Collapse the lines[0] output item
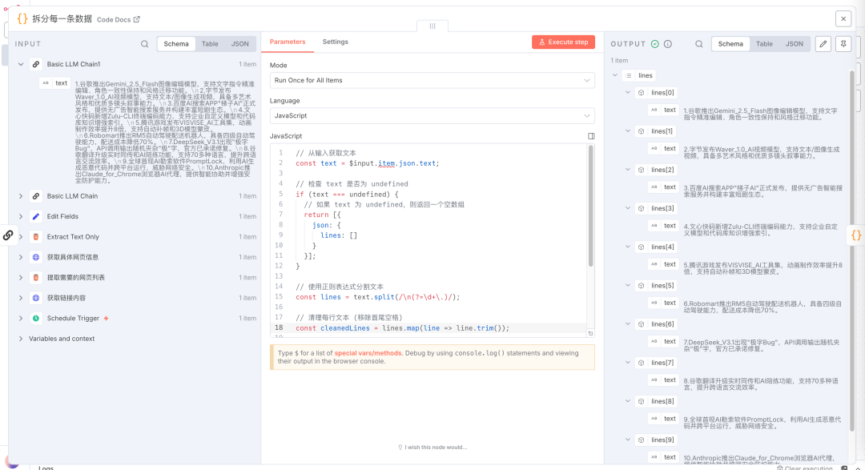The image size is (865, 470). point(628,93)
